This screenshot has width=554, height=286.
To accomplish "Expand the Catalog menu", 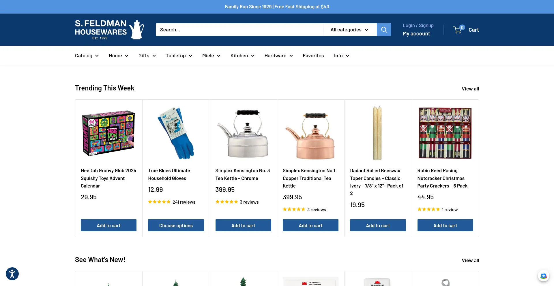I will tap(87, 56).
